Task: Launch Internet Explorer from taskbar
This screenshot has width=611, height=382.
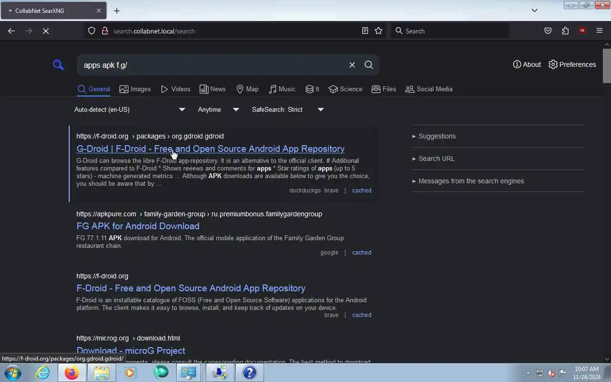Action: (x=43, y=372)
